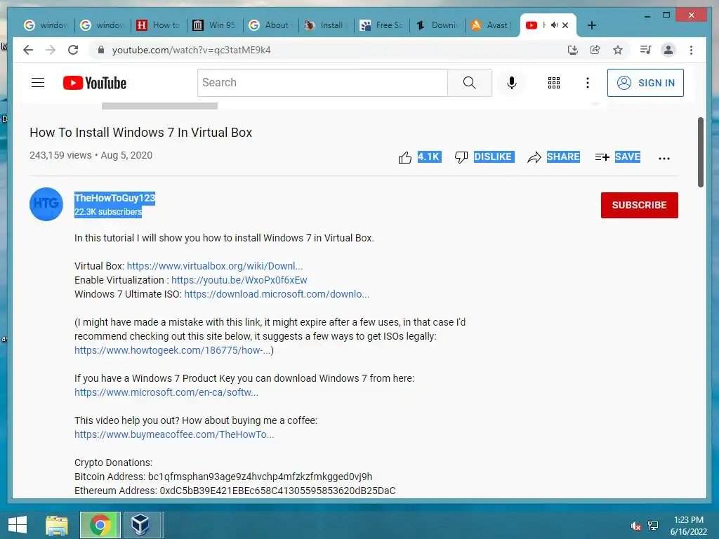Screen dimensions: 719x539
Task: Switch to the 'Downlo' tab
Action: tap(437, 25)
